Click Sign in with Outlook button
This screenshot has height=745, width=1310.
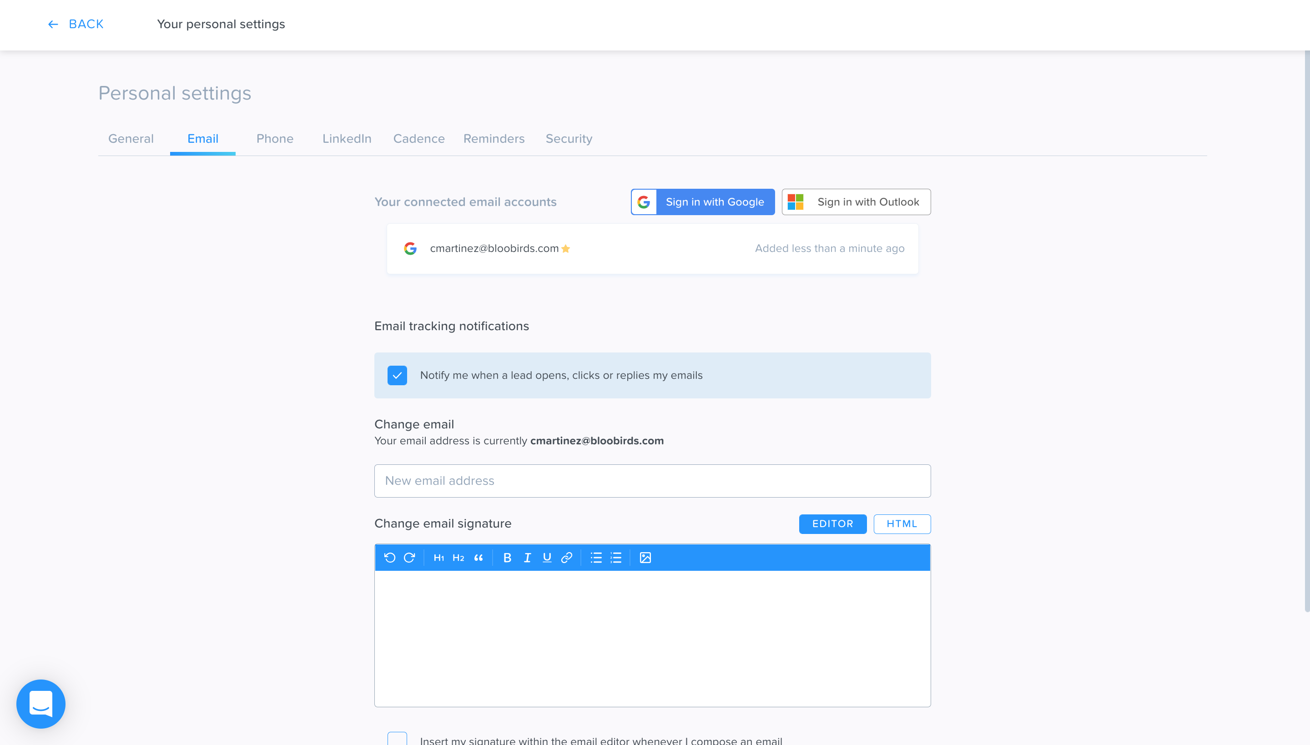pos(856,202)
